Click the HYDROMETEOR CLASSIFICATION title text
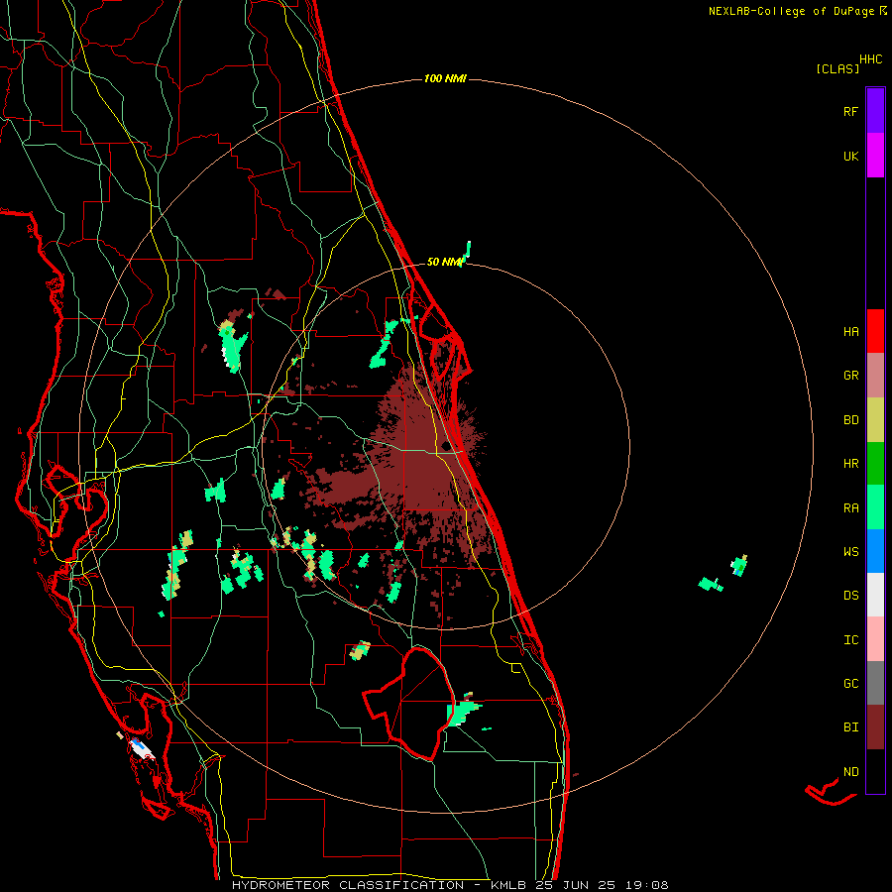 point(348,885)
